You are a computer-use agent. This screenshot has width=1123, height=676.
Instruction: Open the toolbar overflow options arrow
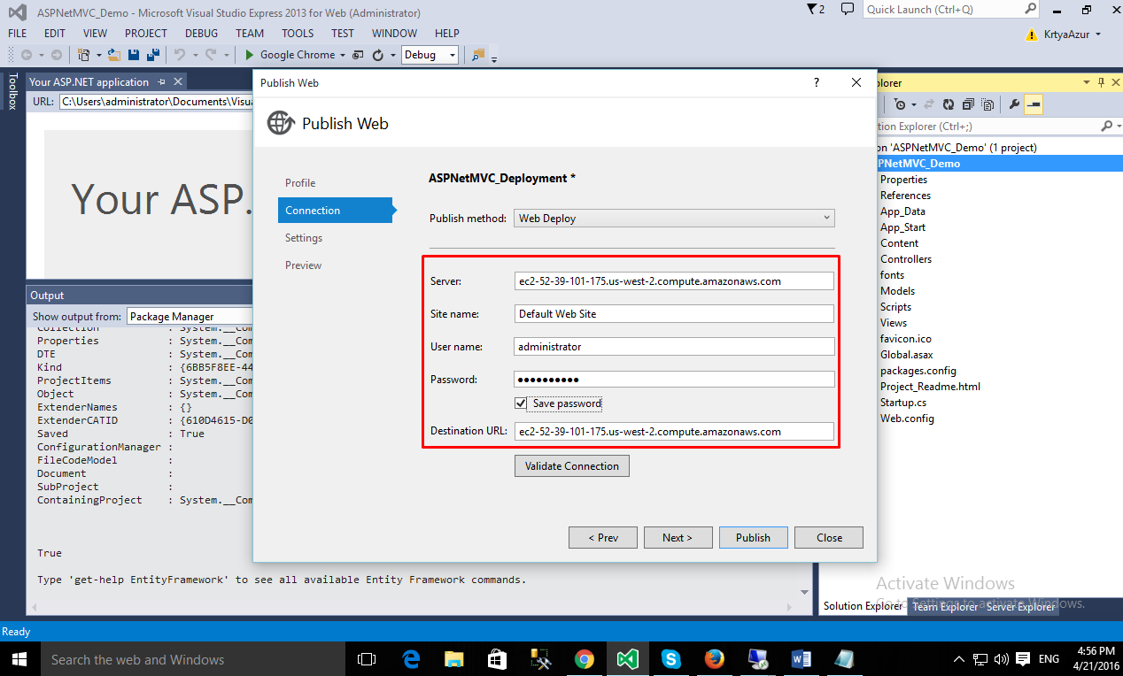point(494,59)
